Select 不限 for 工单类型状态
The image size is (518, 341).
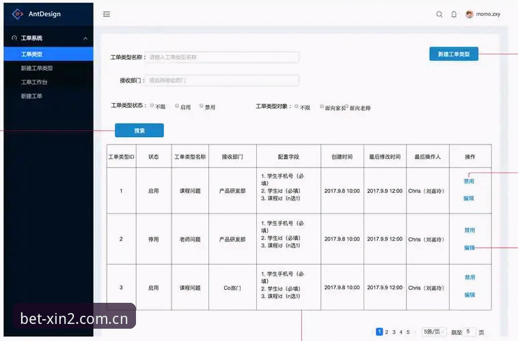tap(152, 106)
